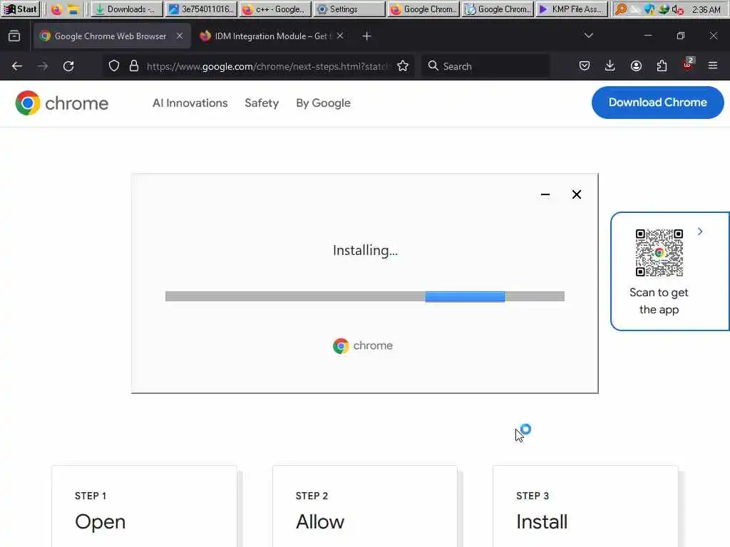
Task: Switch to IDM Integration Module tab
Action: tap(272, 36)
